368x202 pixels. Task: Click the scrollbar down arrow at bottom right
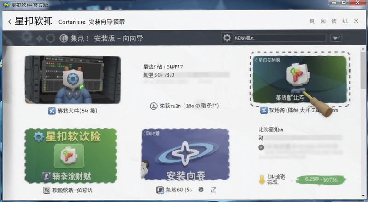363,196
